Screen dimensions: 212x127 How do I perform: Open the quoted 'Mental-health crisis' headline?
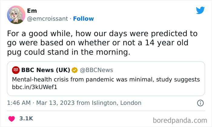pos(106,79)
